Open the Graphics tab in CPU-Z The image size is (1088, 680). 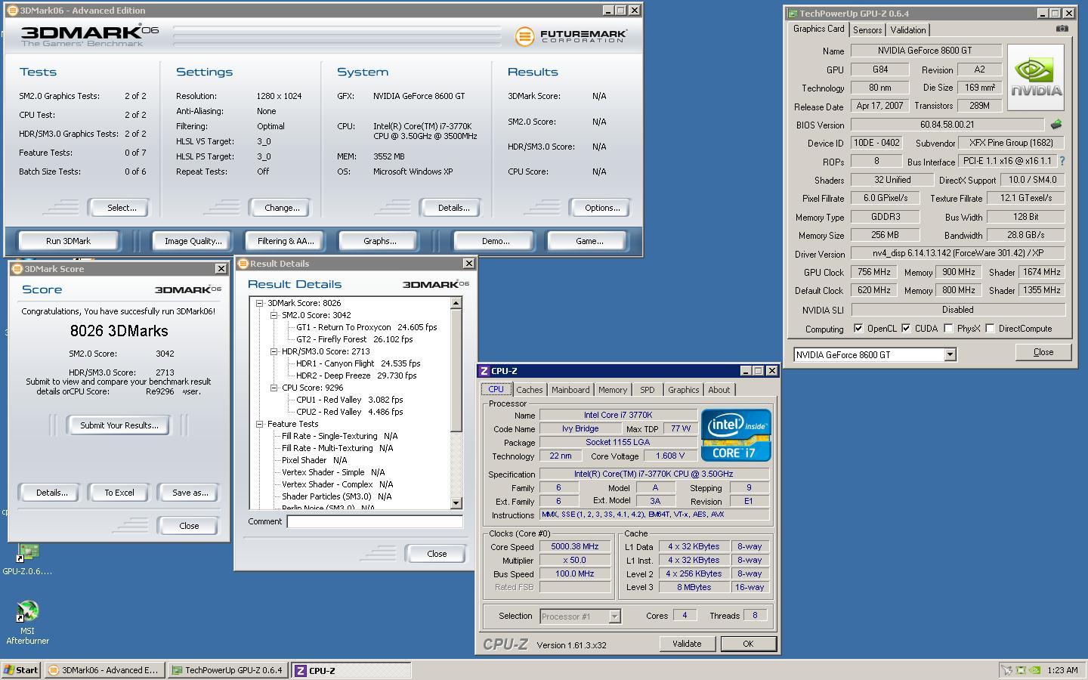click(x=683, y=390)
